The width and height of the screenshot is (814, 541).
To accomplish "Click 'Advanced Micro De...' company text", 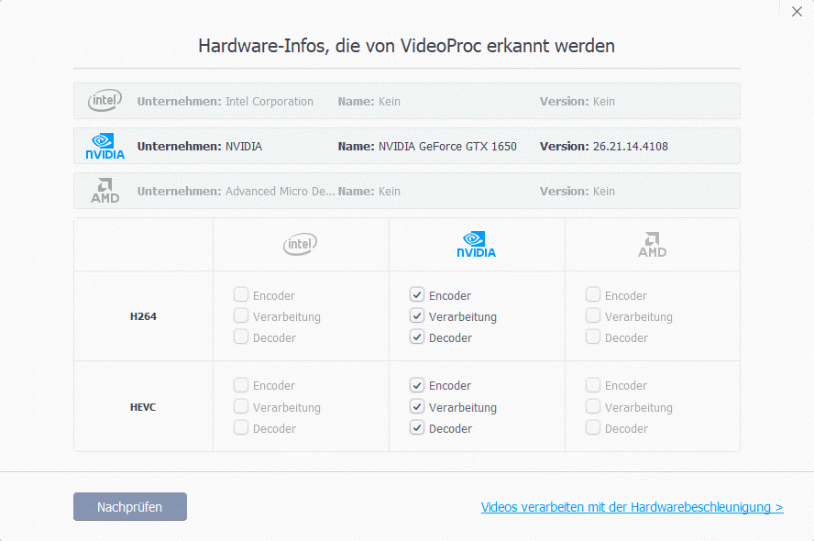I will click(x=280, y=191).
